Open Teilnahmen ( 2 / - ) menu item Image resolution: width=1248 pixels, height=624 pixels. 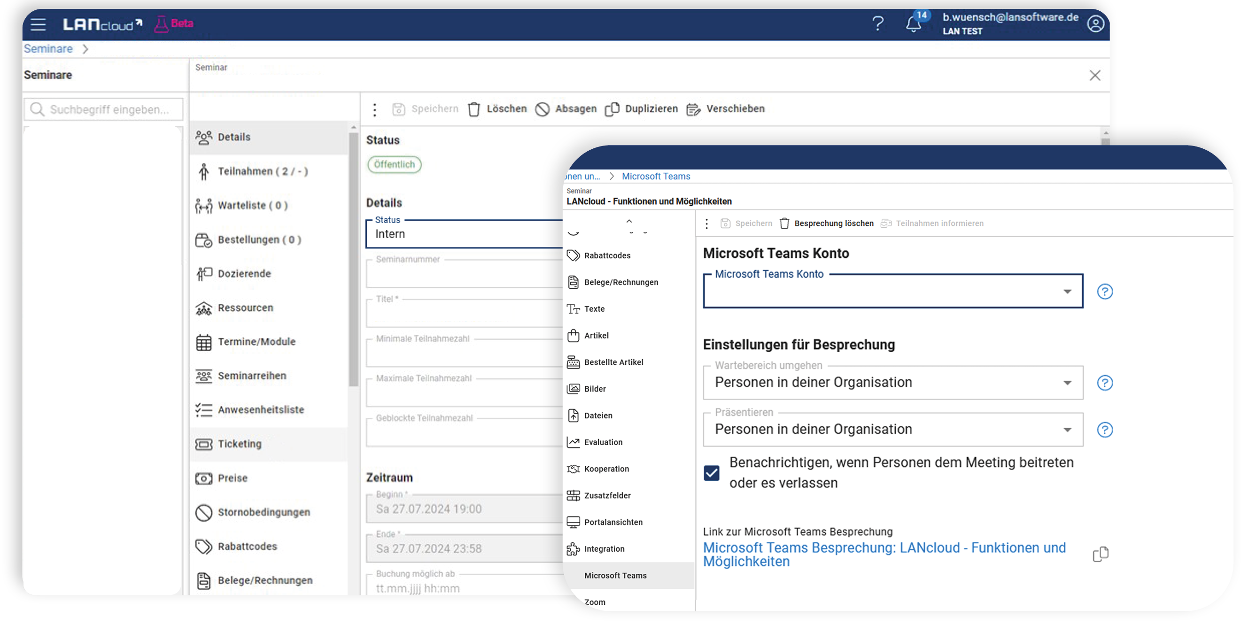pyautogui.click(x=269, y=171)
